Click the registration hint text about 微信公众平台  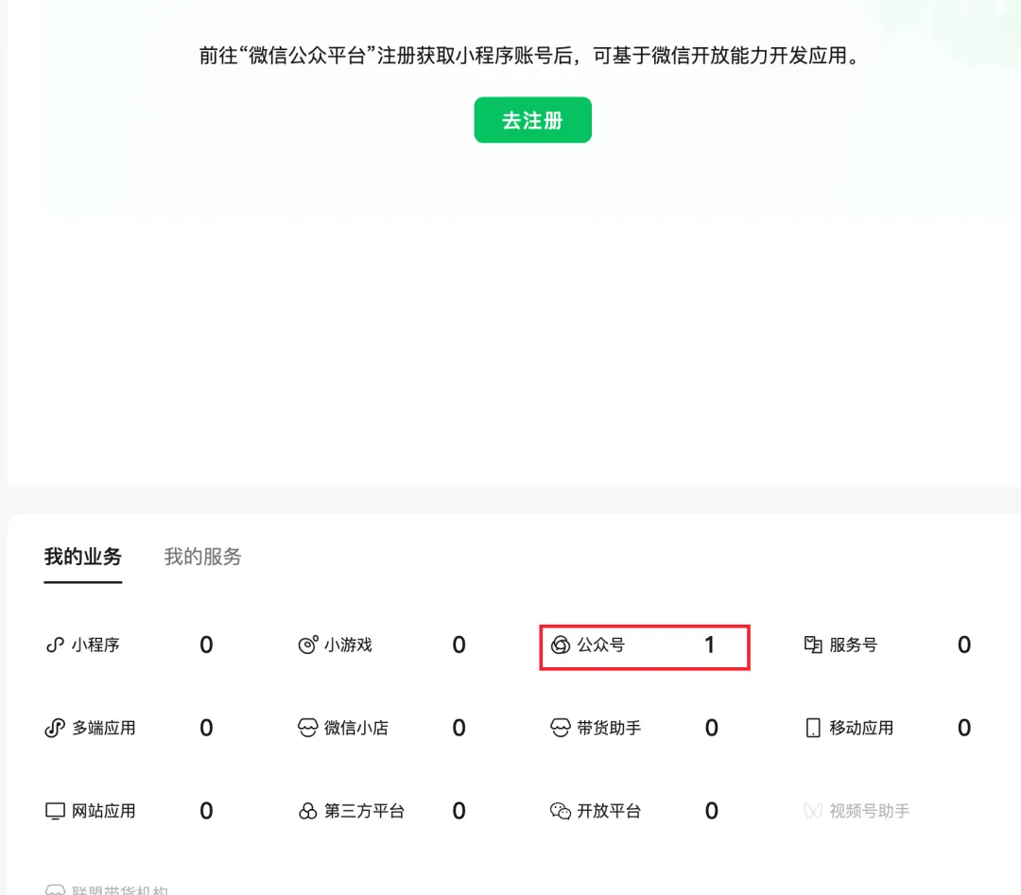(530, 56)
